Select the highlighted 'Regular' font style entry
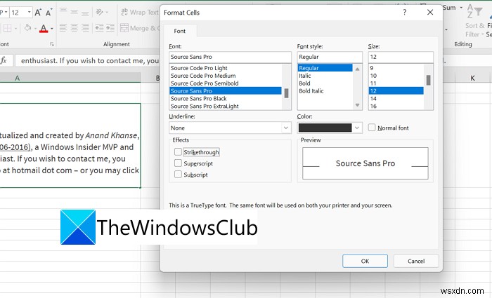This screenshot has height=298, width=492. [325, 68]
